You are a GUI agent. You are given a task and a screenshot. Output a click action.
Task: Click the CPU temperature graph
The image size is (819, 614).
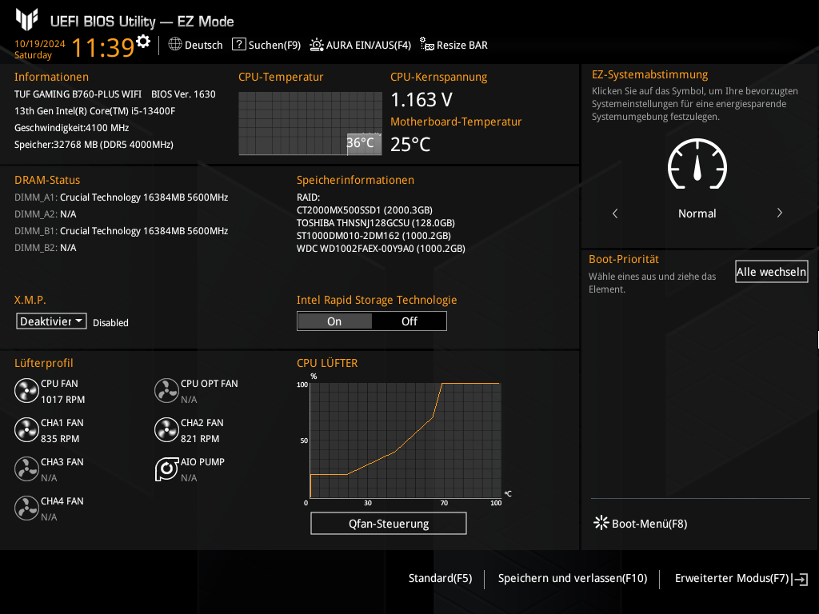click(310, 123)
